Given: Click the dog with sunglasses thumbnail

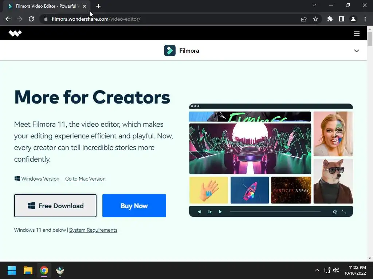Looking at the screenshot, I should [x=333, y=181].
